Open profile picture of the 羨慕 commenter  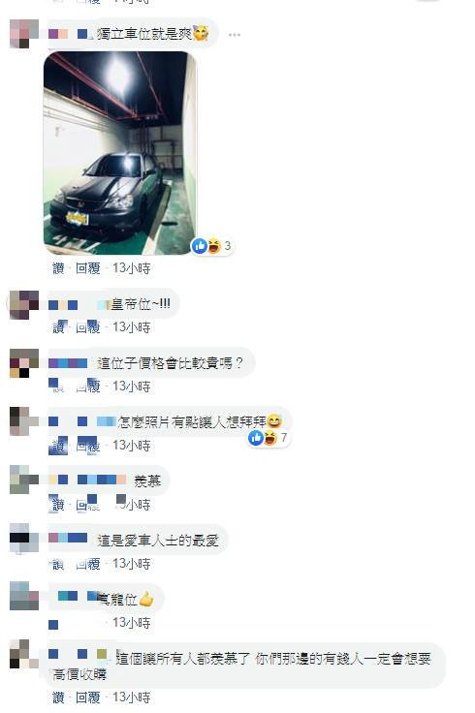[x=24, y=480]
